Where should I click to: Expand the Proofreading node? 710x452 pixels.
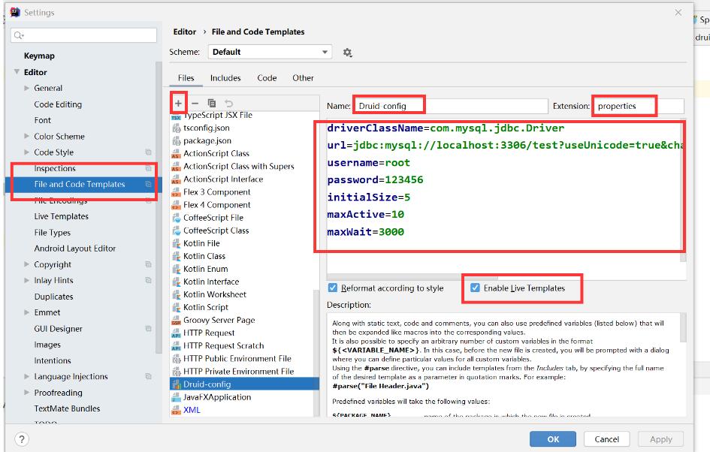coord(27,393)
